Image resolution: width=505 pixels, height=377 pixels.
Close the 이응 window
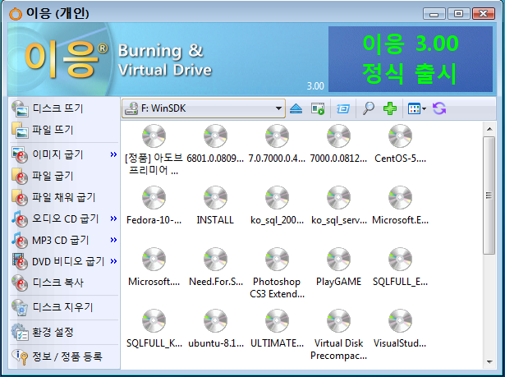tap(484, 13)
